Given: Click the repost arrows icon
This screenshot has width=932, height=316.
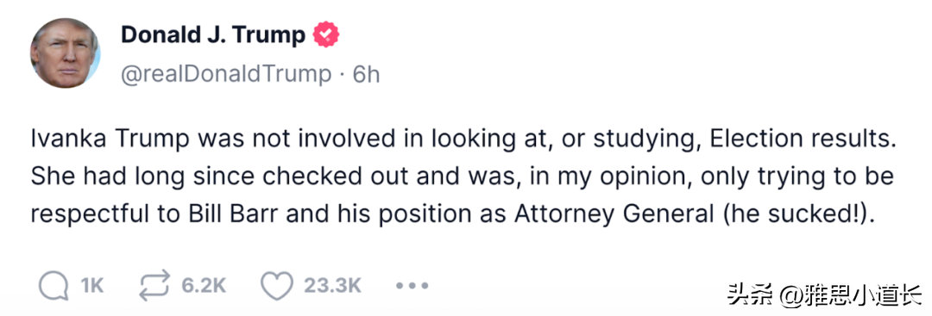Looking at the screenshot, I should pos(154,286).
